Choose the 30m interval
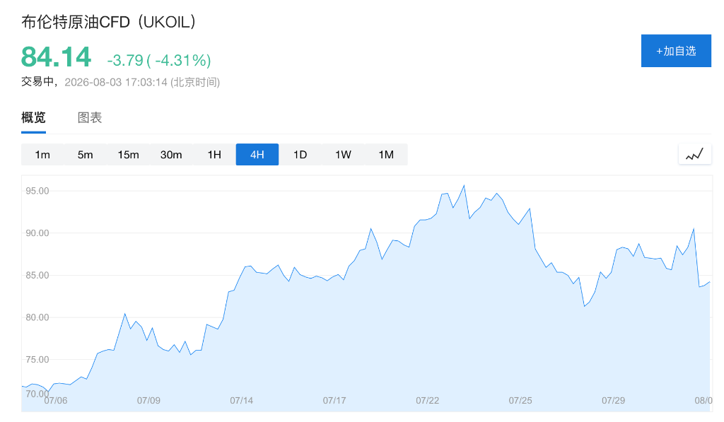The width and height of the screenshot is (724, 422). pyautogui.click(x=171, y=155)
